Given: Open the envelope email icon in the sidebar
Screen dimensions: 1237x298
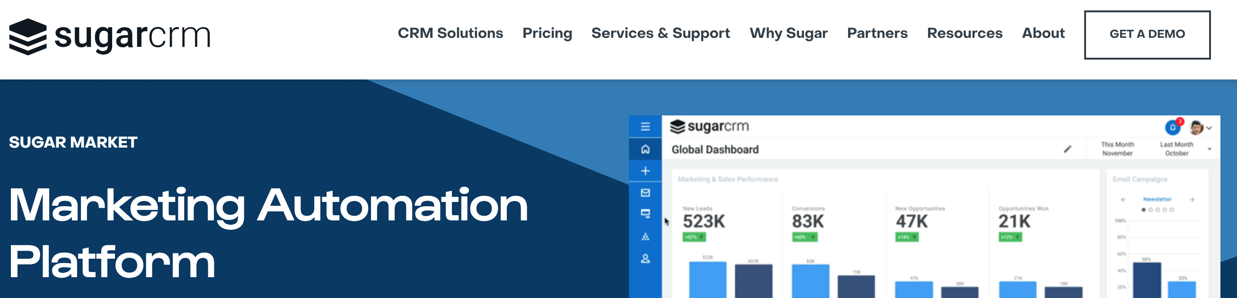Looking at the screenshot, I should pyautogui.click(x=645, y=193).
